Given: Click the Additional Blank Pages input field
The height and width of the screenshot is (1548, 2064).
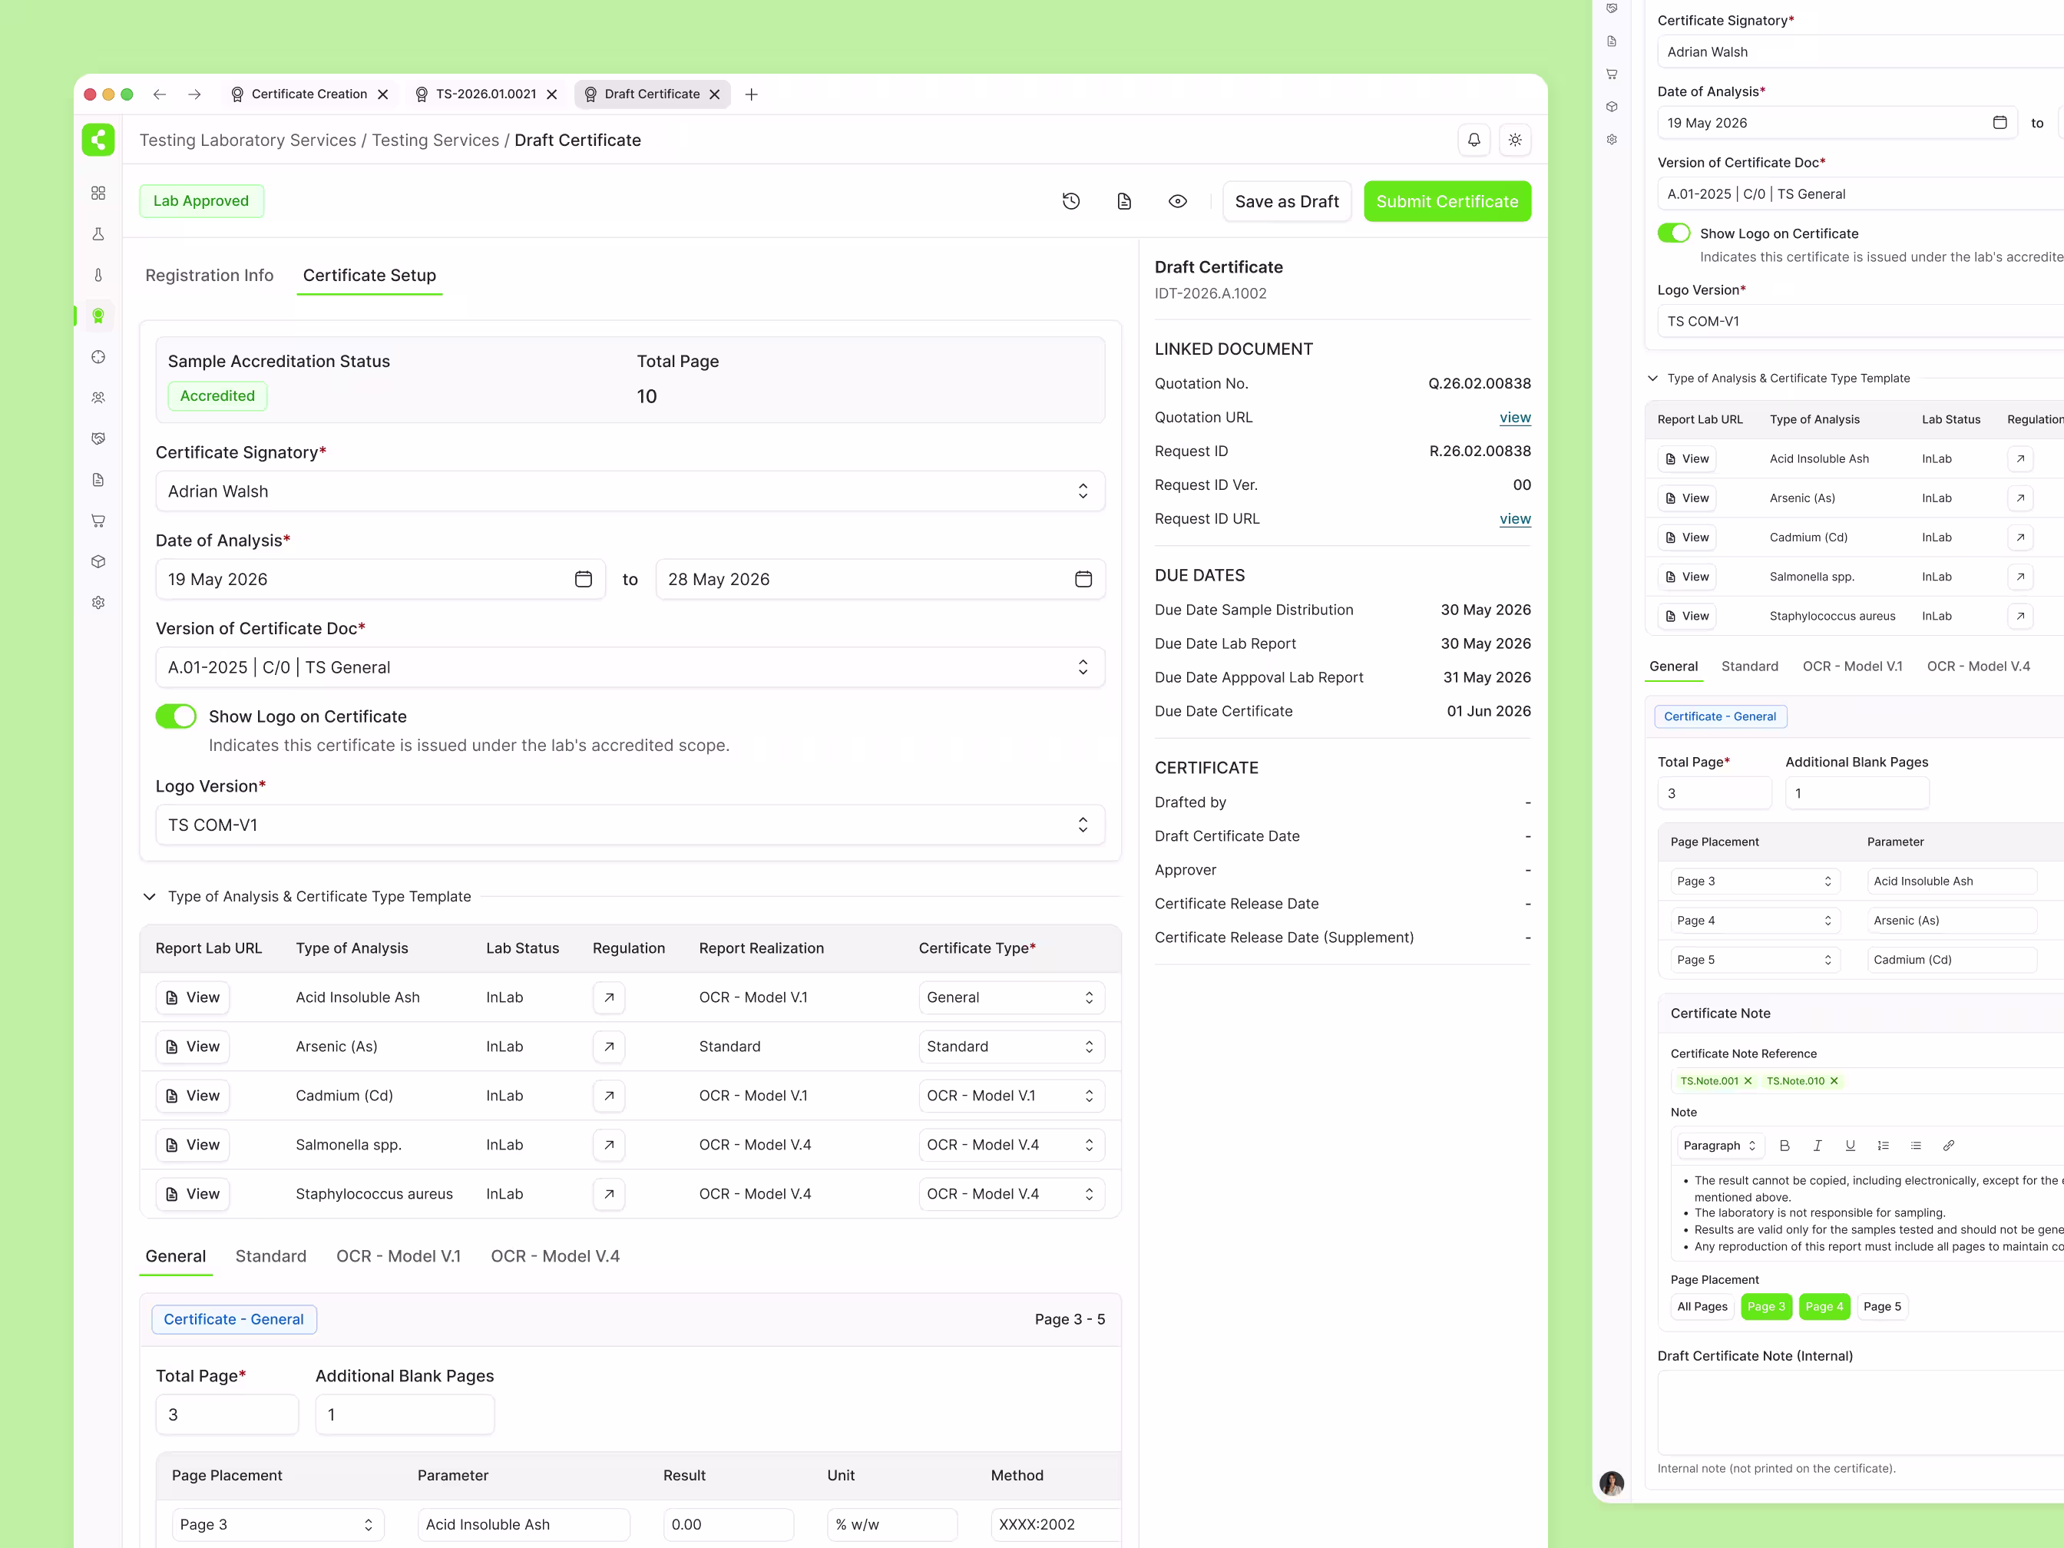Looking at the screenshot, I should click(405, 1414).
